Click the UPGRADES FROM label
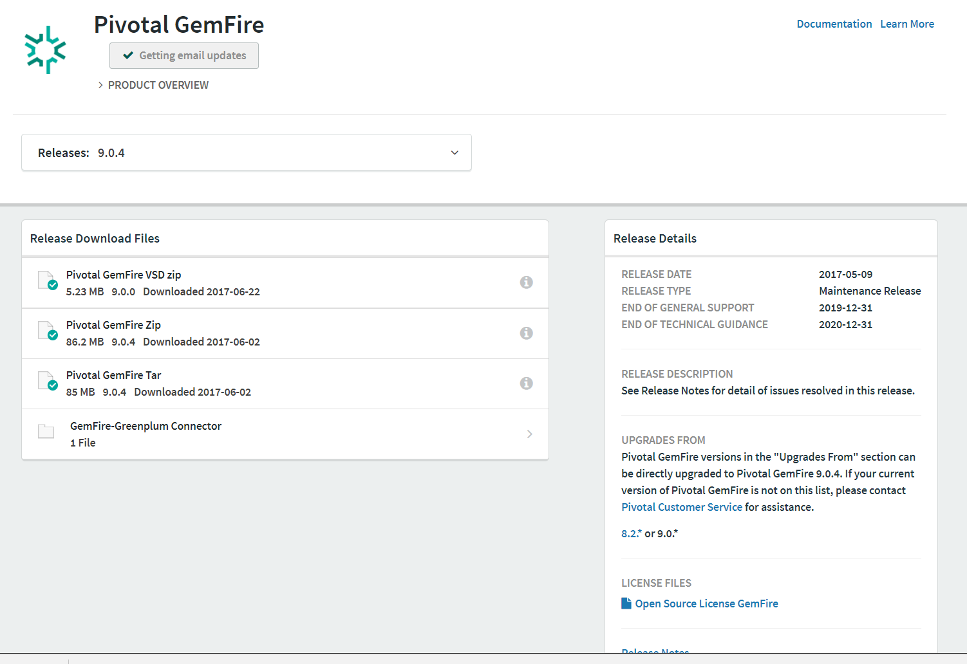The width and height of the screenshot is (967, 664). (x=663, y=440)
